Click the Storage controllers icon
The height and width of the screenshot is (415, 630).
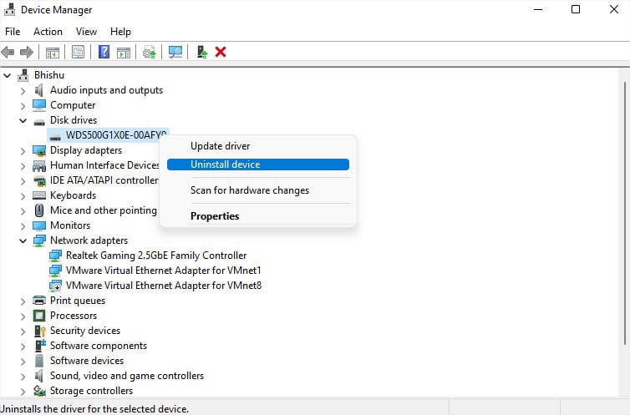39,391
